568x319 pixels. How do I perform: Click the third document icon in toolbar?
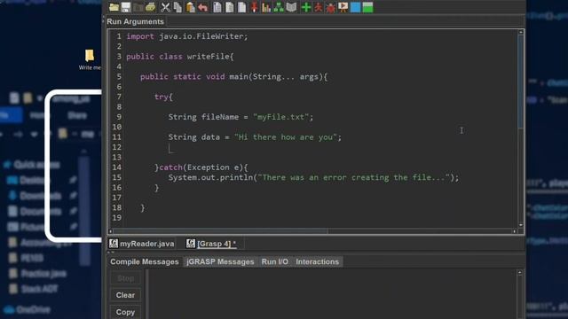pyautogui.click(x=241, y=7)
